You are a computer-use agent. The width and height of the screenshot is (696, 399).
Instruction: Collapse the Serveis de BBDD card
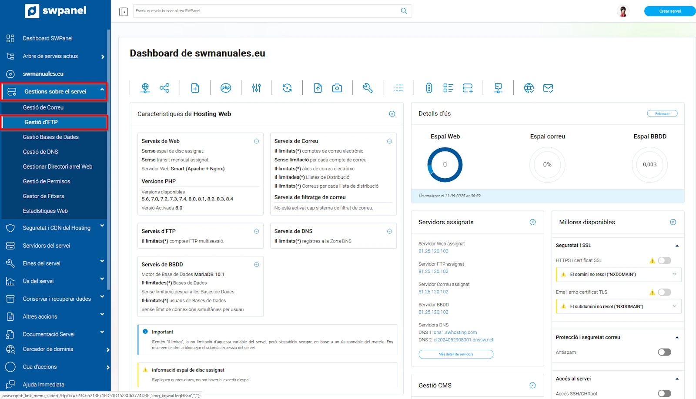click(x=256, y=264)
